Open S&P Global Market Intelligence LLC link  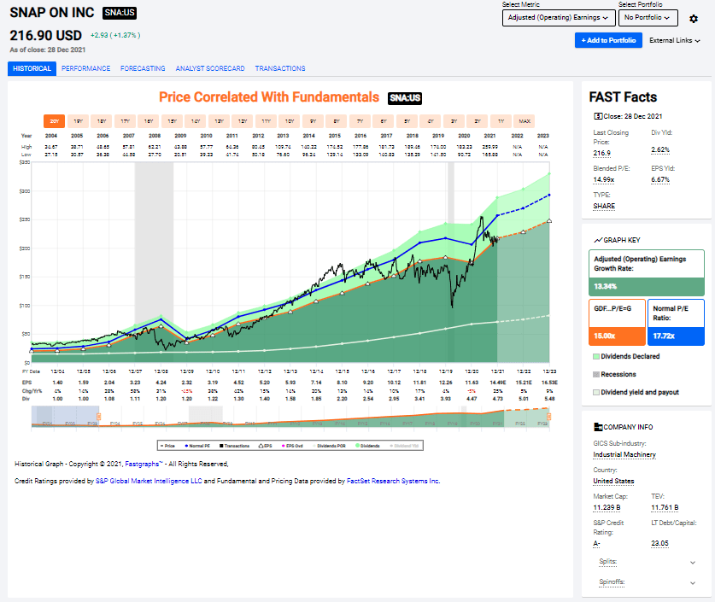(149, 482)
